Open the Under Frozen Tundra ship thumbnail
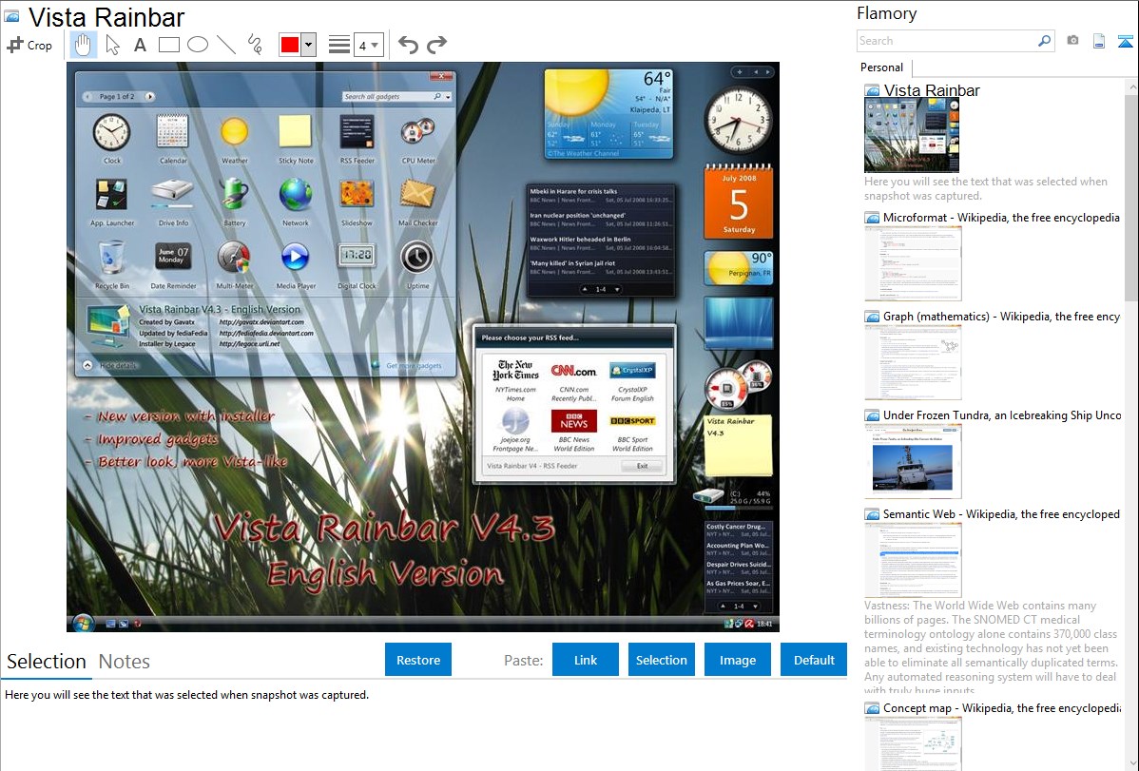1139x771 pixels. coord(913,461)
